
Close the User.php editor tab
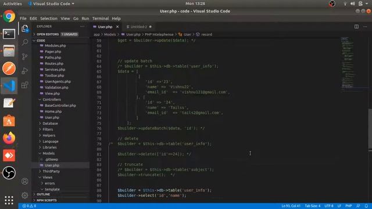pos(117,27)
